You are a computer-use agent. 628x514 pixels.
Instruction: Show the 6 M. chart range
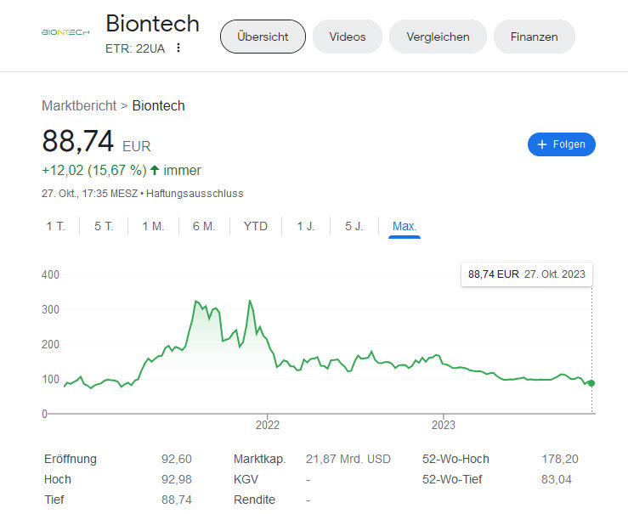click(204, 226)
